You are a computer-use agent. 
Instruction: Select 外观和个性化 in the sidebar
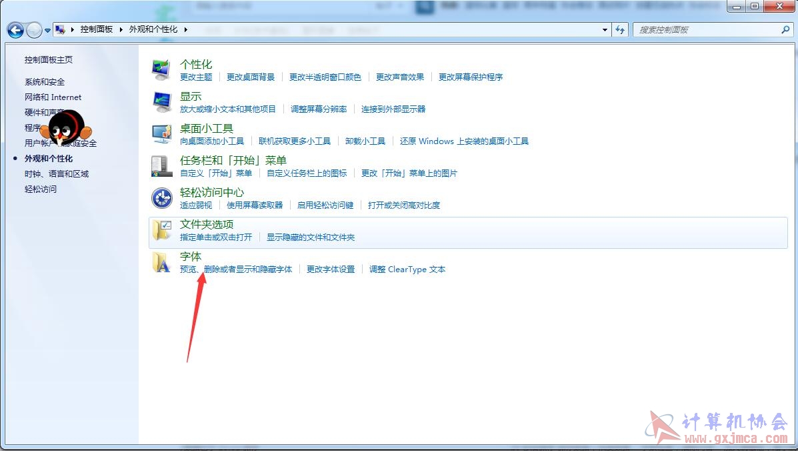pos(49,159)
